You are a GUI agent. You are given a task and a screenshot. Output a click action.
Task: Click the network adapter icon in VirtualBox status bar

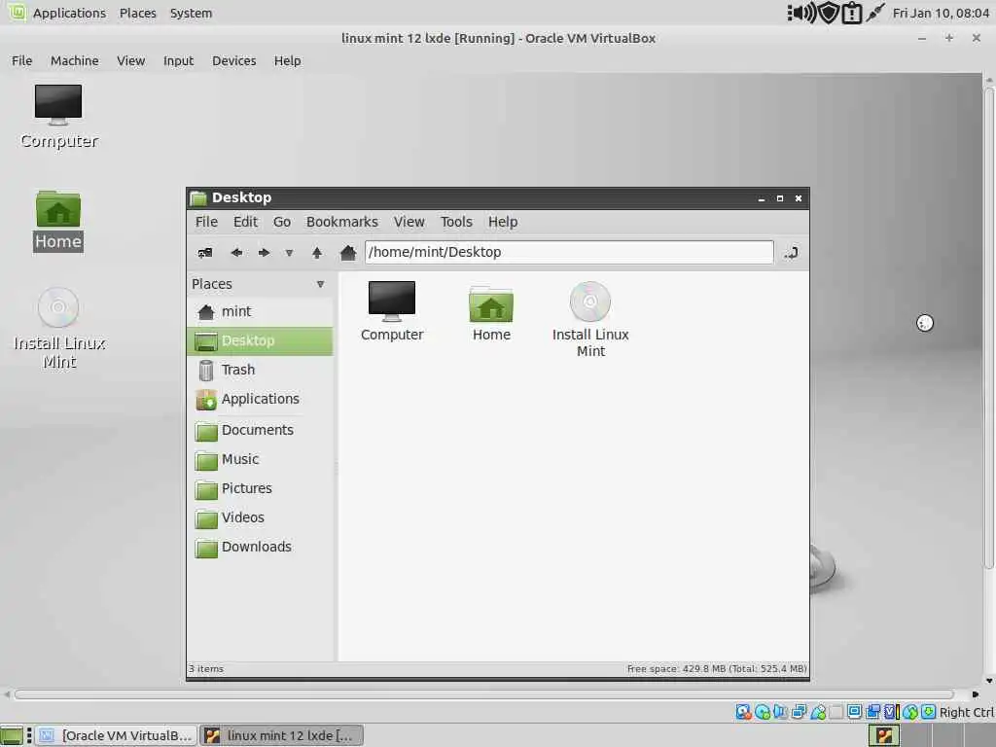point(799,712)
